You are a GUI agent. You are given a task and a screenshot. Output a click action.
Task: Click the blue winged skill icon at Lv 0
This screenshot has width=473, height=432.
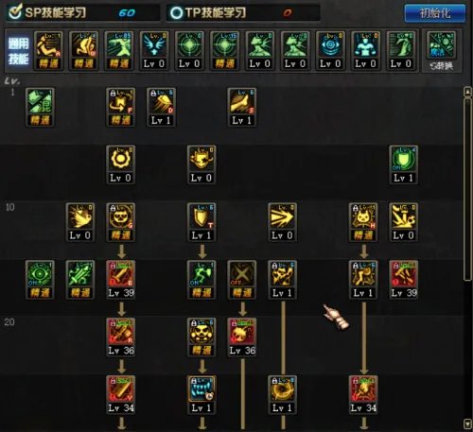click(154, 50)
